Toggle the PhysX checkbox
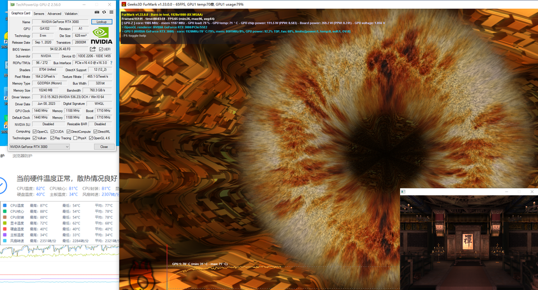 (x=75, y=138)
